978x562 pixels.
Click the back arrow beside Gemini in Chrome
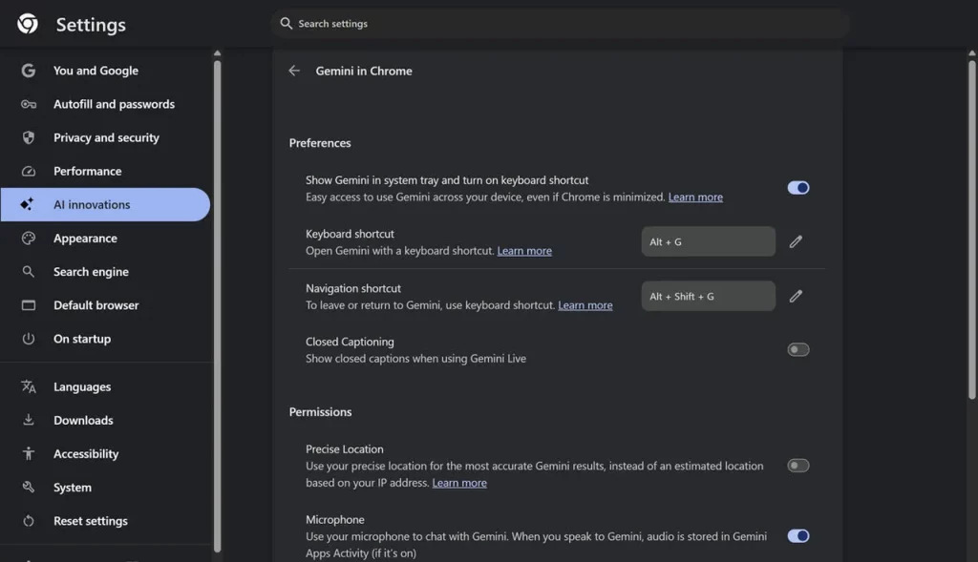click(x=294, y=71)
